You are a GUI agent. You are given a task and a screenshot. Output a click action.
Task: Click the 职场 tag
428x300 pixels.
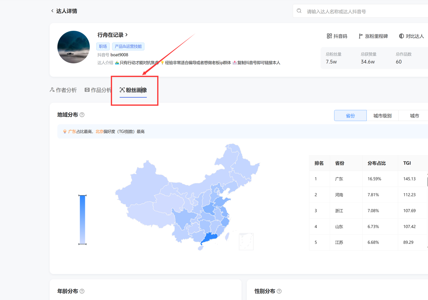point(103,47)
